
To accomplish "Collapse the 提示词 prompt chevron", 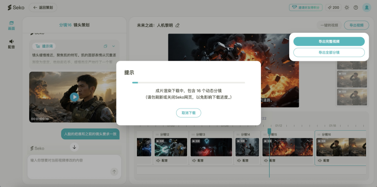I will (113, 46).
